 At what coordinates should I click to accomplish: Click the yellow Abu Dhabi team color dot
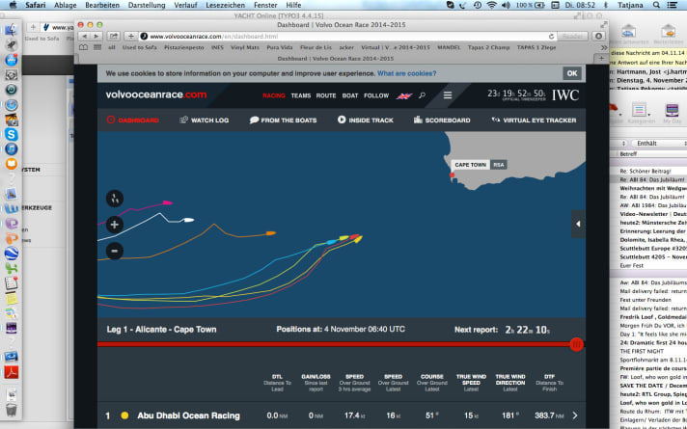[x=124, y=416]
